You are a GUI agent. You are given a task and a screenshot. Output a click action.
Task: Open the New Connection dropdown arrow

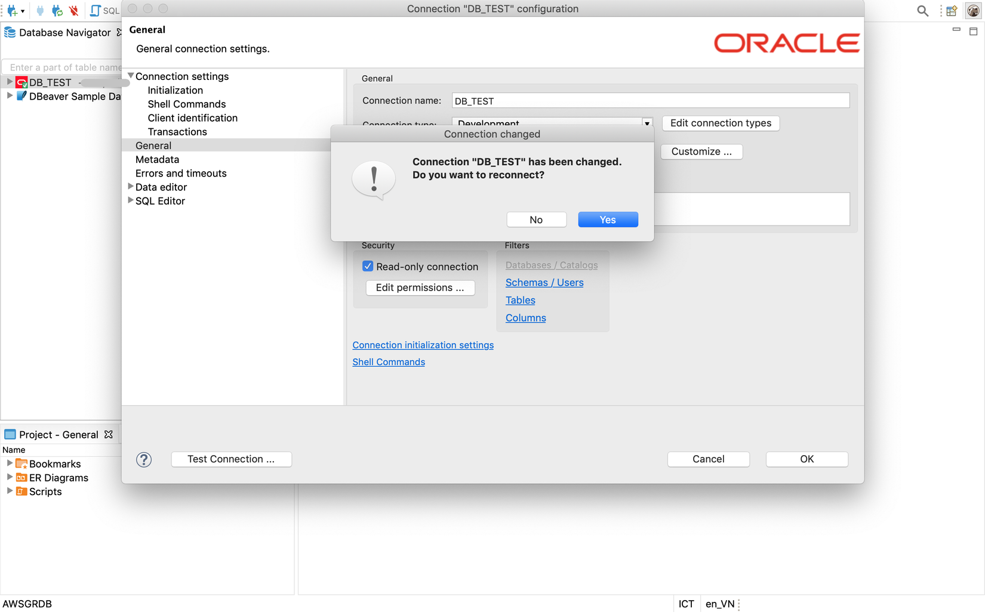pyautogui.click(x=23, y=11)
